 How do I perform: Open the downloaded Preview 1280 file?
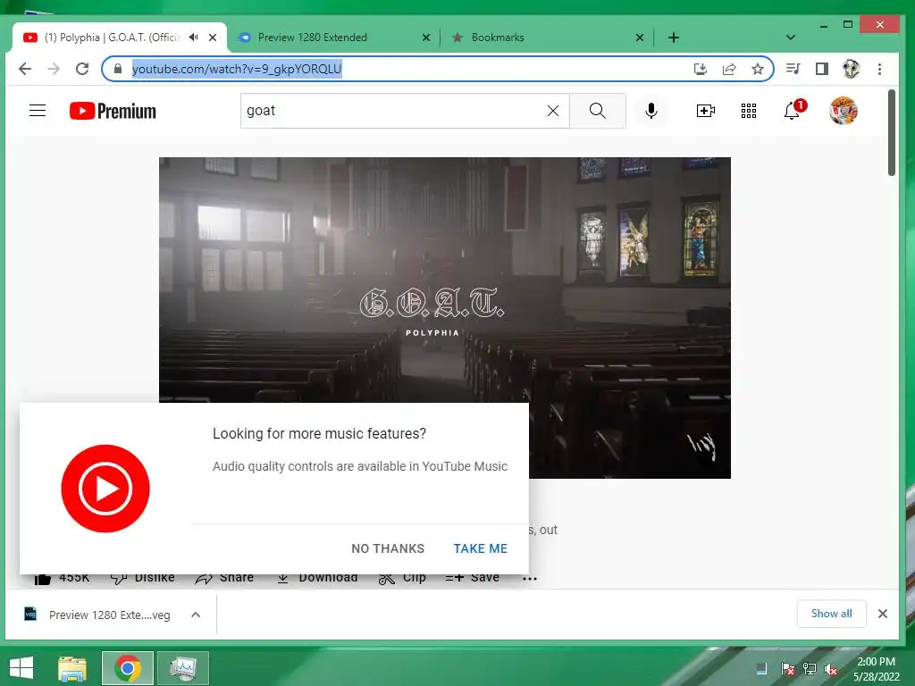97,615
